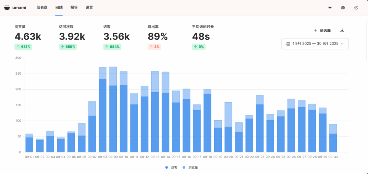368x174 pixels.
Task: Click the umami logo icon
Action: tap(7, 8)
